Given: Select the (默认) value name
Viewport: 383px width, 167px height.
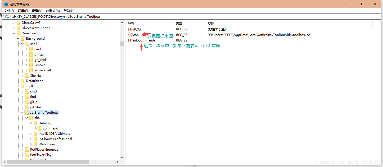Looking at the screenshot, I should (137, 29).
